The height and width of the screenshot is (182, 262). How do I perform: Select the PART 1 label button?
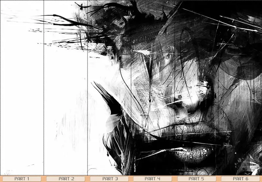pos(22,179)
